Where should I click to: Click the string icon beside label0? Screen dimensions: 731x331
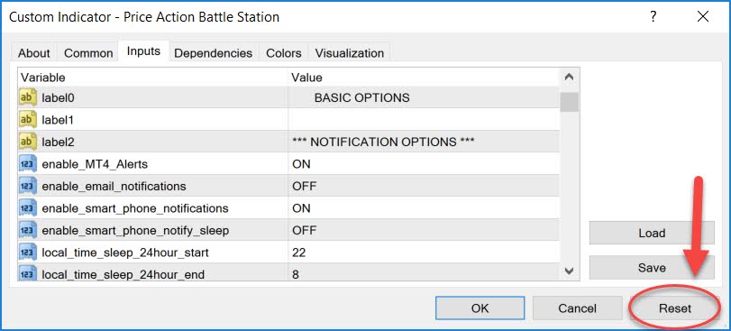tap(28, 97)
